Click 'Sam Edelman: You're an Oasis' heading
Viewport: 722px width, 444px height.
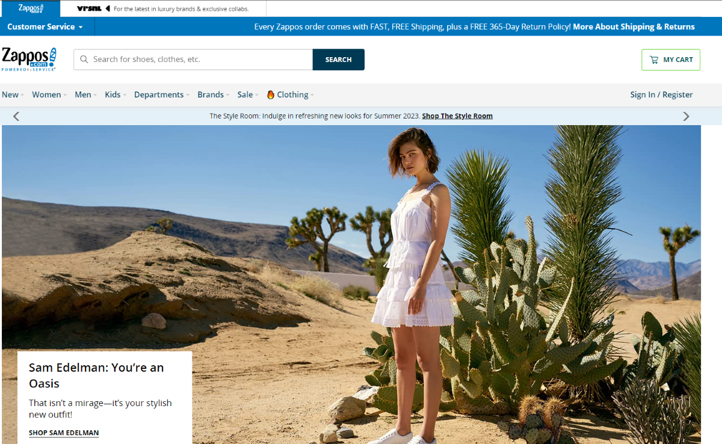click(96, 375)
